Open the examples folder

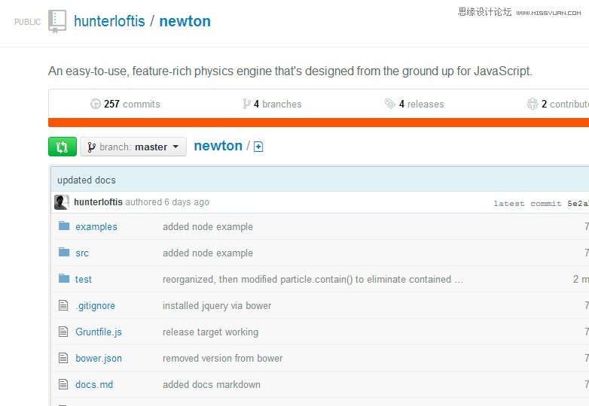pyautogui.click(x=96, y=227)
